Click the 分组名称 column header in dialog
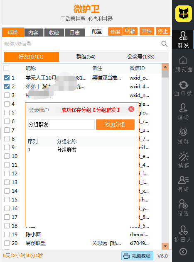The image size is (194, 262). point(66,141)
